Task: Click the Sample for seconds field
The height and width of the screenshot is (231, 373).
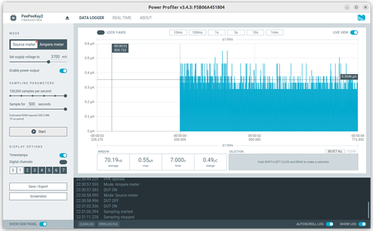Action: [x=32, y=104]
